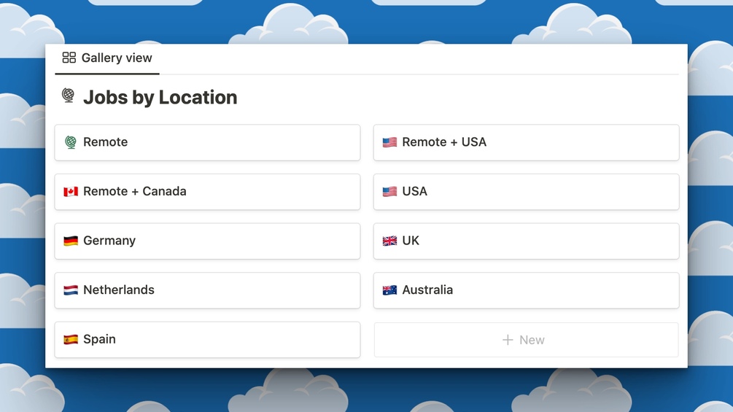Click the Jobs by Location heading
The image size is (733, 412).
(160, 97)
